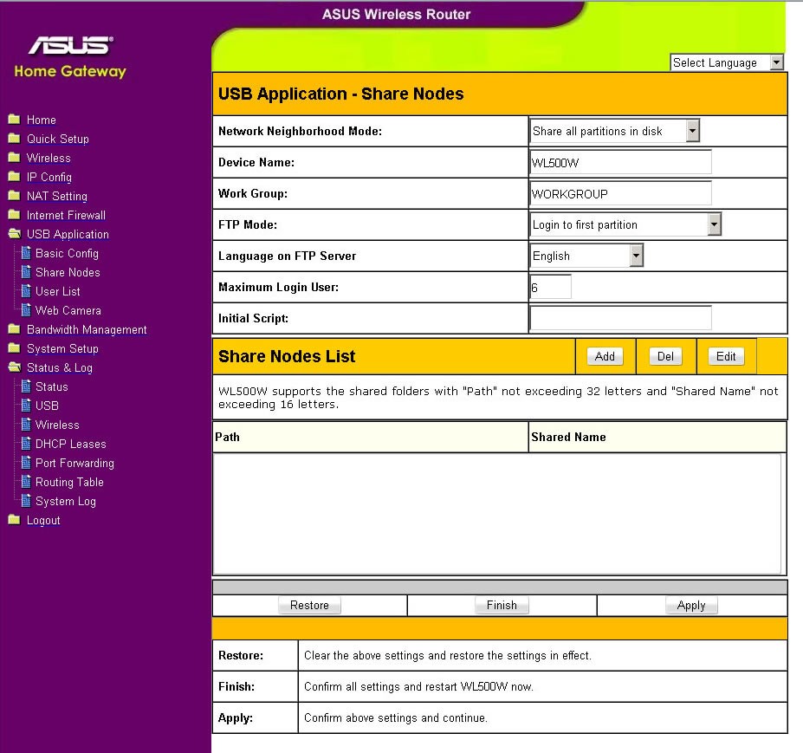Go to Bandwidth Management
The width and height of the screenshot is (803, 753).
pos(87,329)
